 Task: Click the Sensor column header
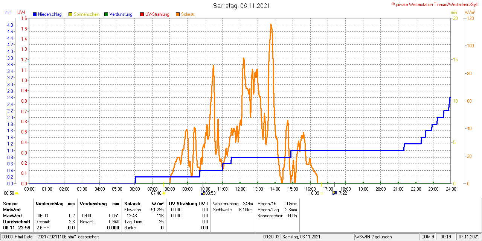pyautogui.click(x=11, y=203)
